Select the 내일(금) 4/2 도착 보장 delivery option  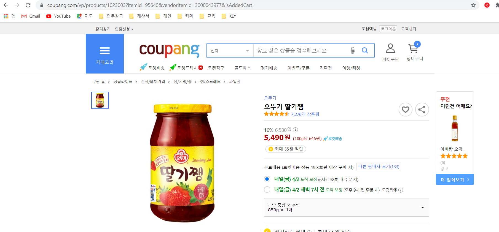pyautogui.click(x=267, y=179)
